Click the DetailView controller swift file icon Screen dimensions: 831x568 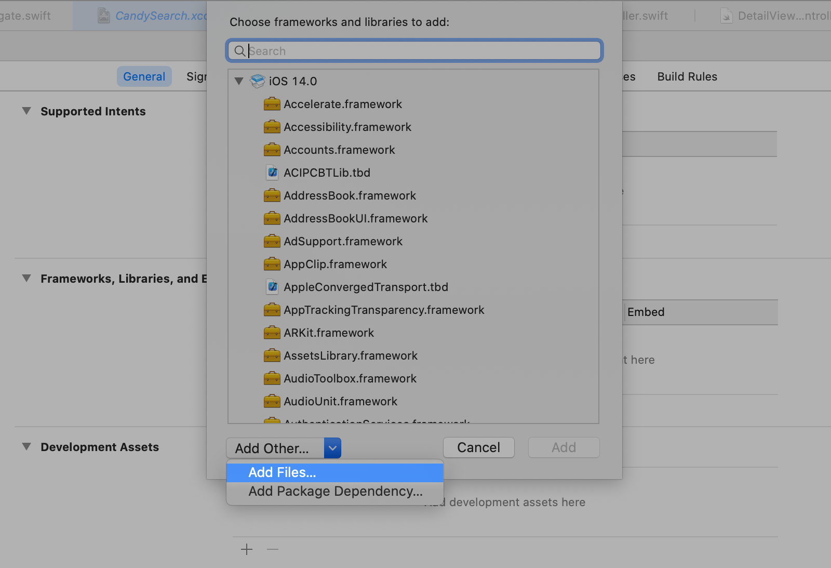726,16
